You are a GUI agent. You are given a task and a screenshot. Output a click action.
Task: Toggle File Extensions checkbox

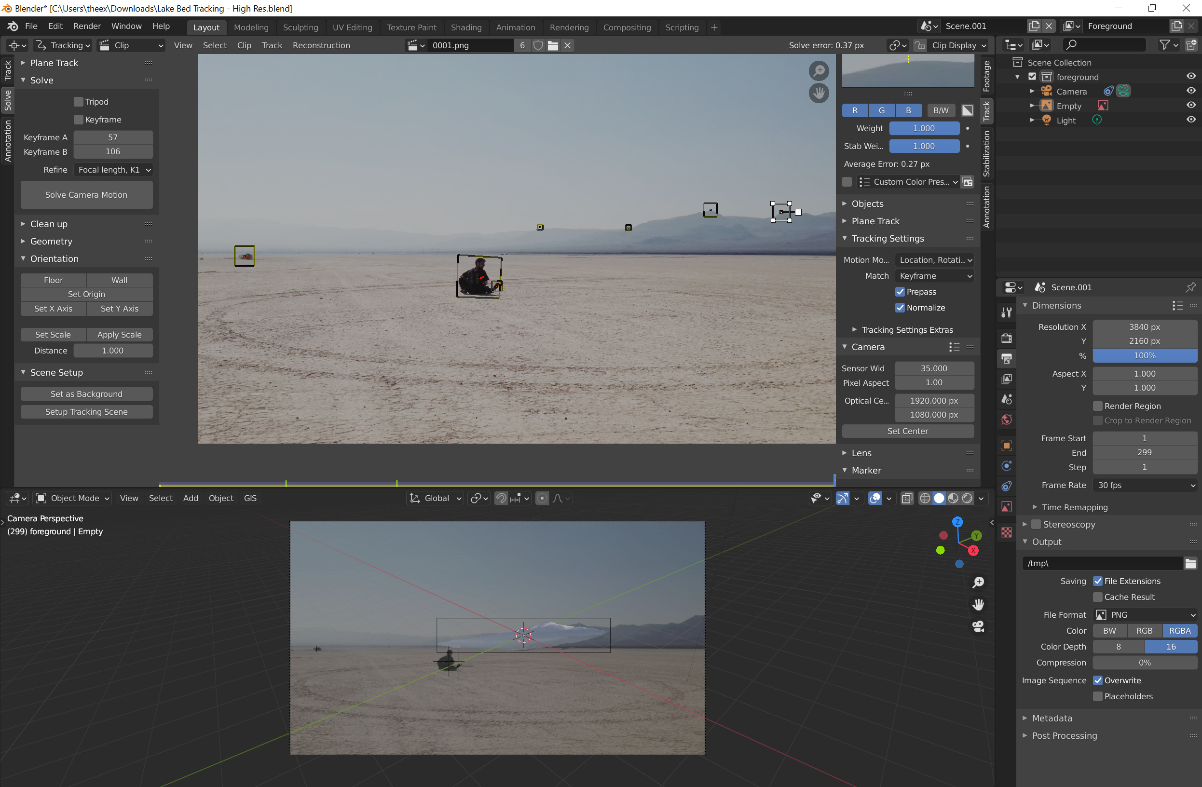pos(1097,581)
